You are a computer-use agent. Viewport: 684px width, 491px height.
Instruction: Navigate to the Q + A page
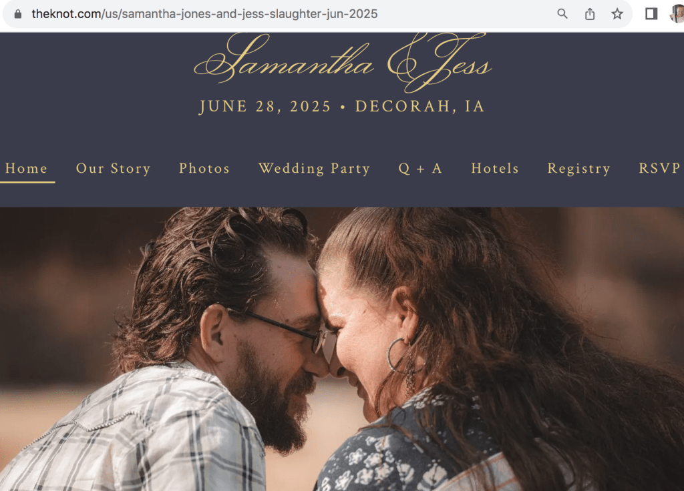click(421, 169)
